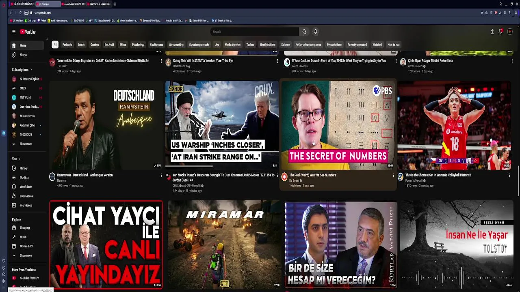The image size is (520, 292).
Task: Open Shorts in the sidebar
Action: click(x=27, y=55)
